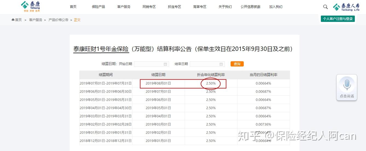366x151 pixels.
Task: Open calendar icon in 开始日期 field
Action: tap(165, 64)
